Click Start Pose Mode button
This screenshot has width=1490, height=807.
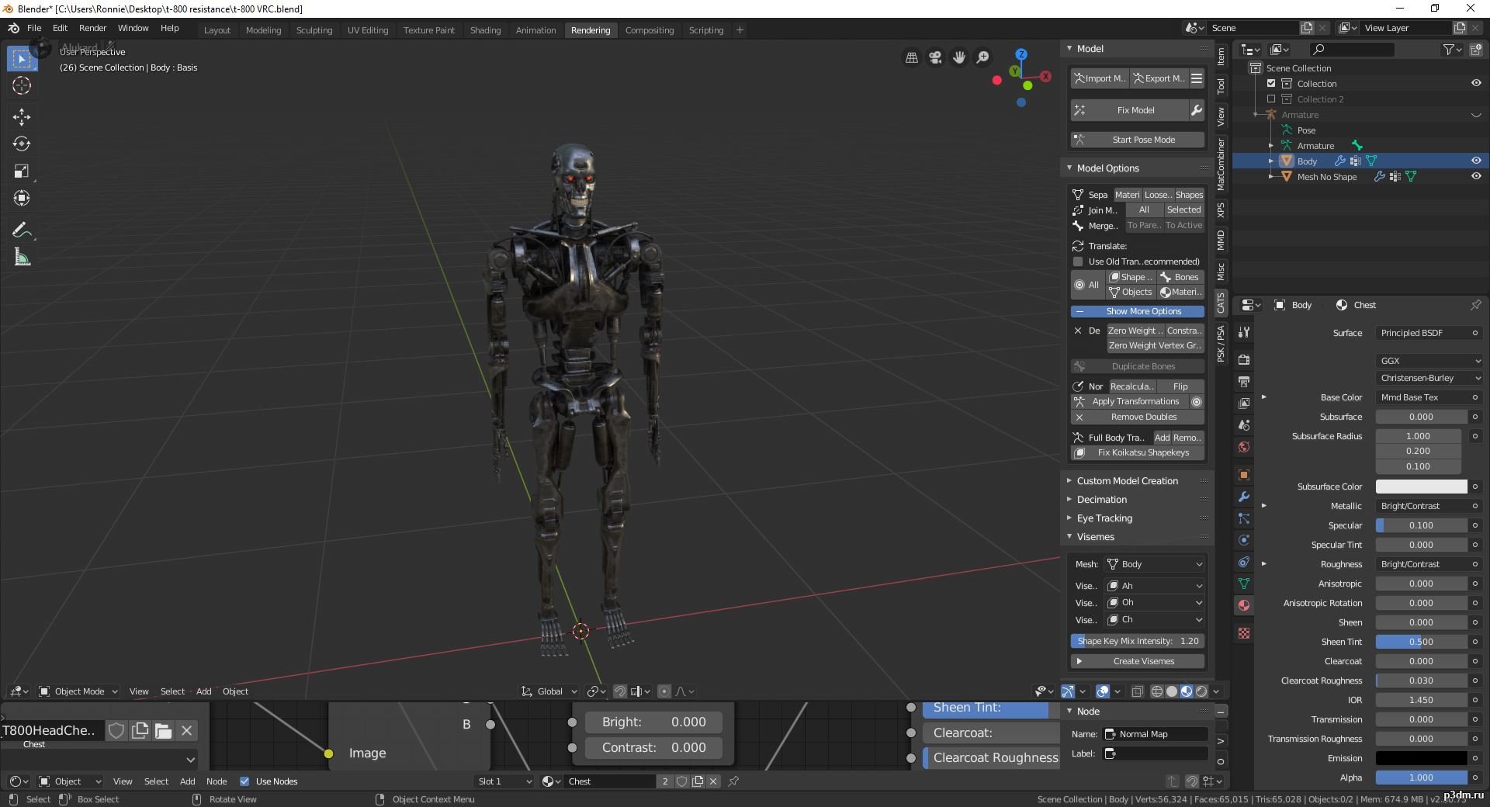click(1138, 140)
